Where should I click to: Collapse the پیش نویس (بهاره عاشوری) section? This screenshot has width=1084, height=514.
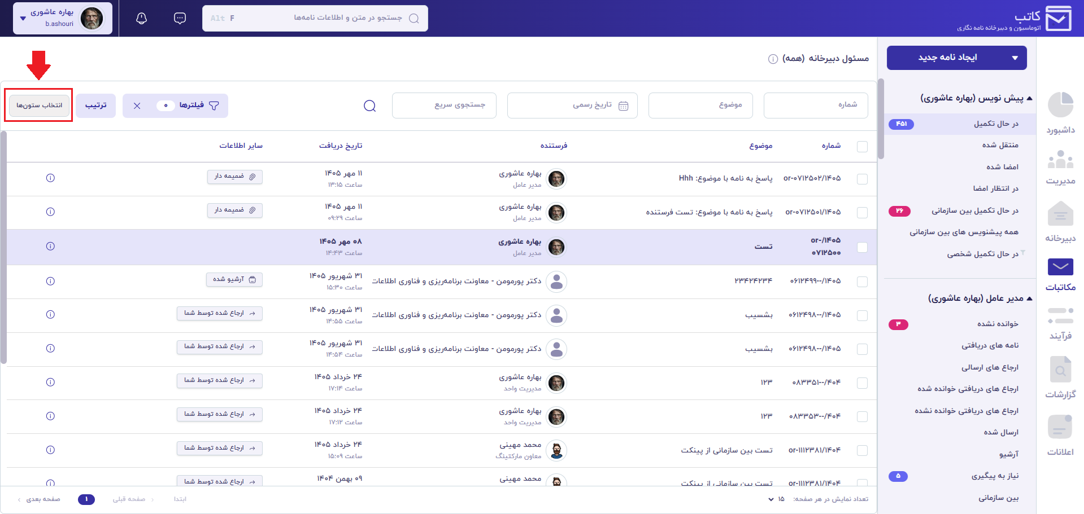(1029, 98)
